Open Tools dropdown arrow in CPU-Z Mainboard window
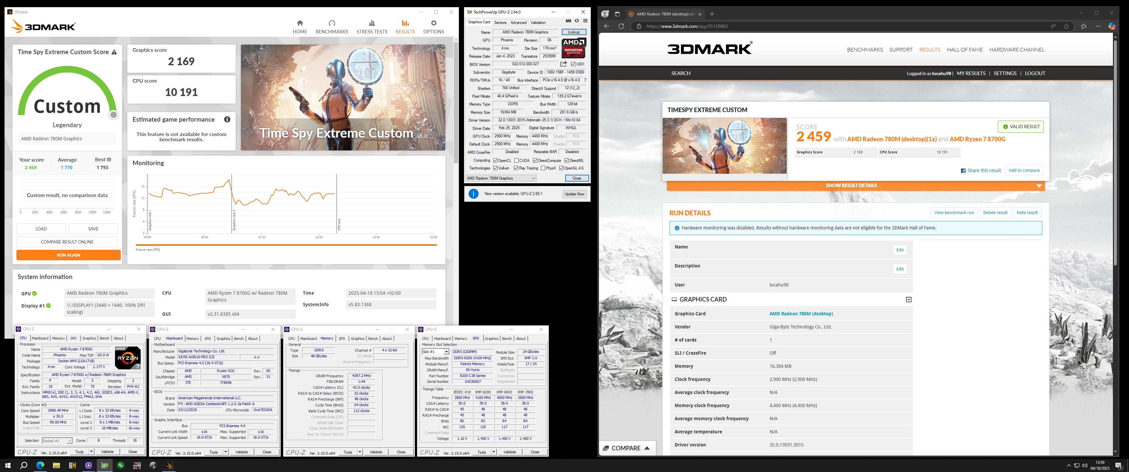 pyautogui.click(x=226, y=452)
